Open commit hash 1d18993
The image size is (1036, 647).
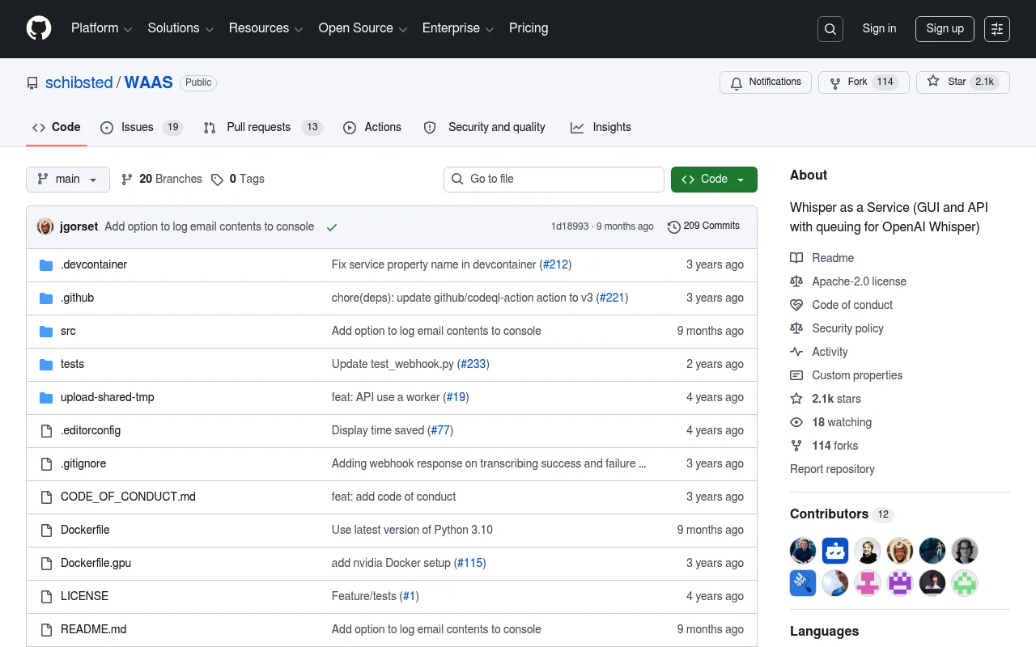click(570, 226)
